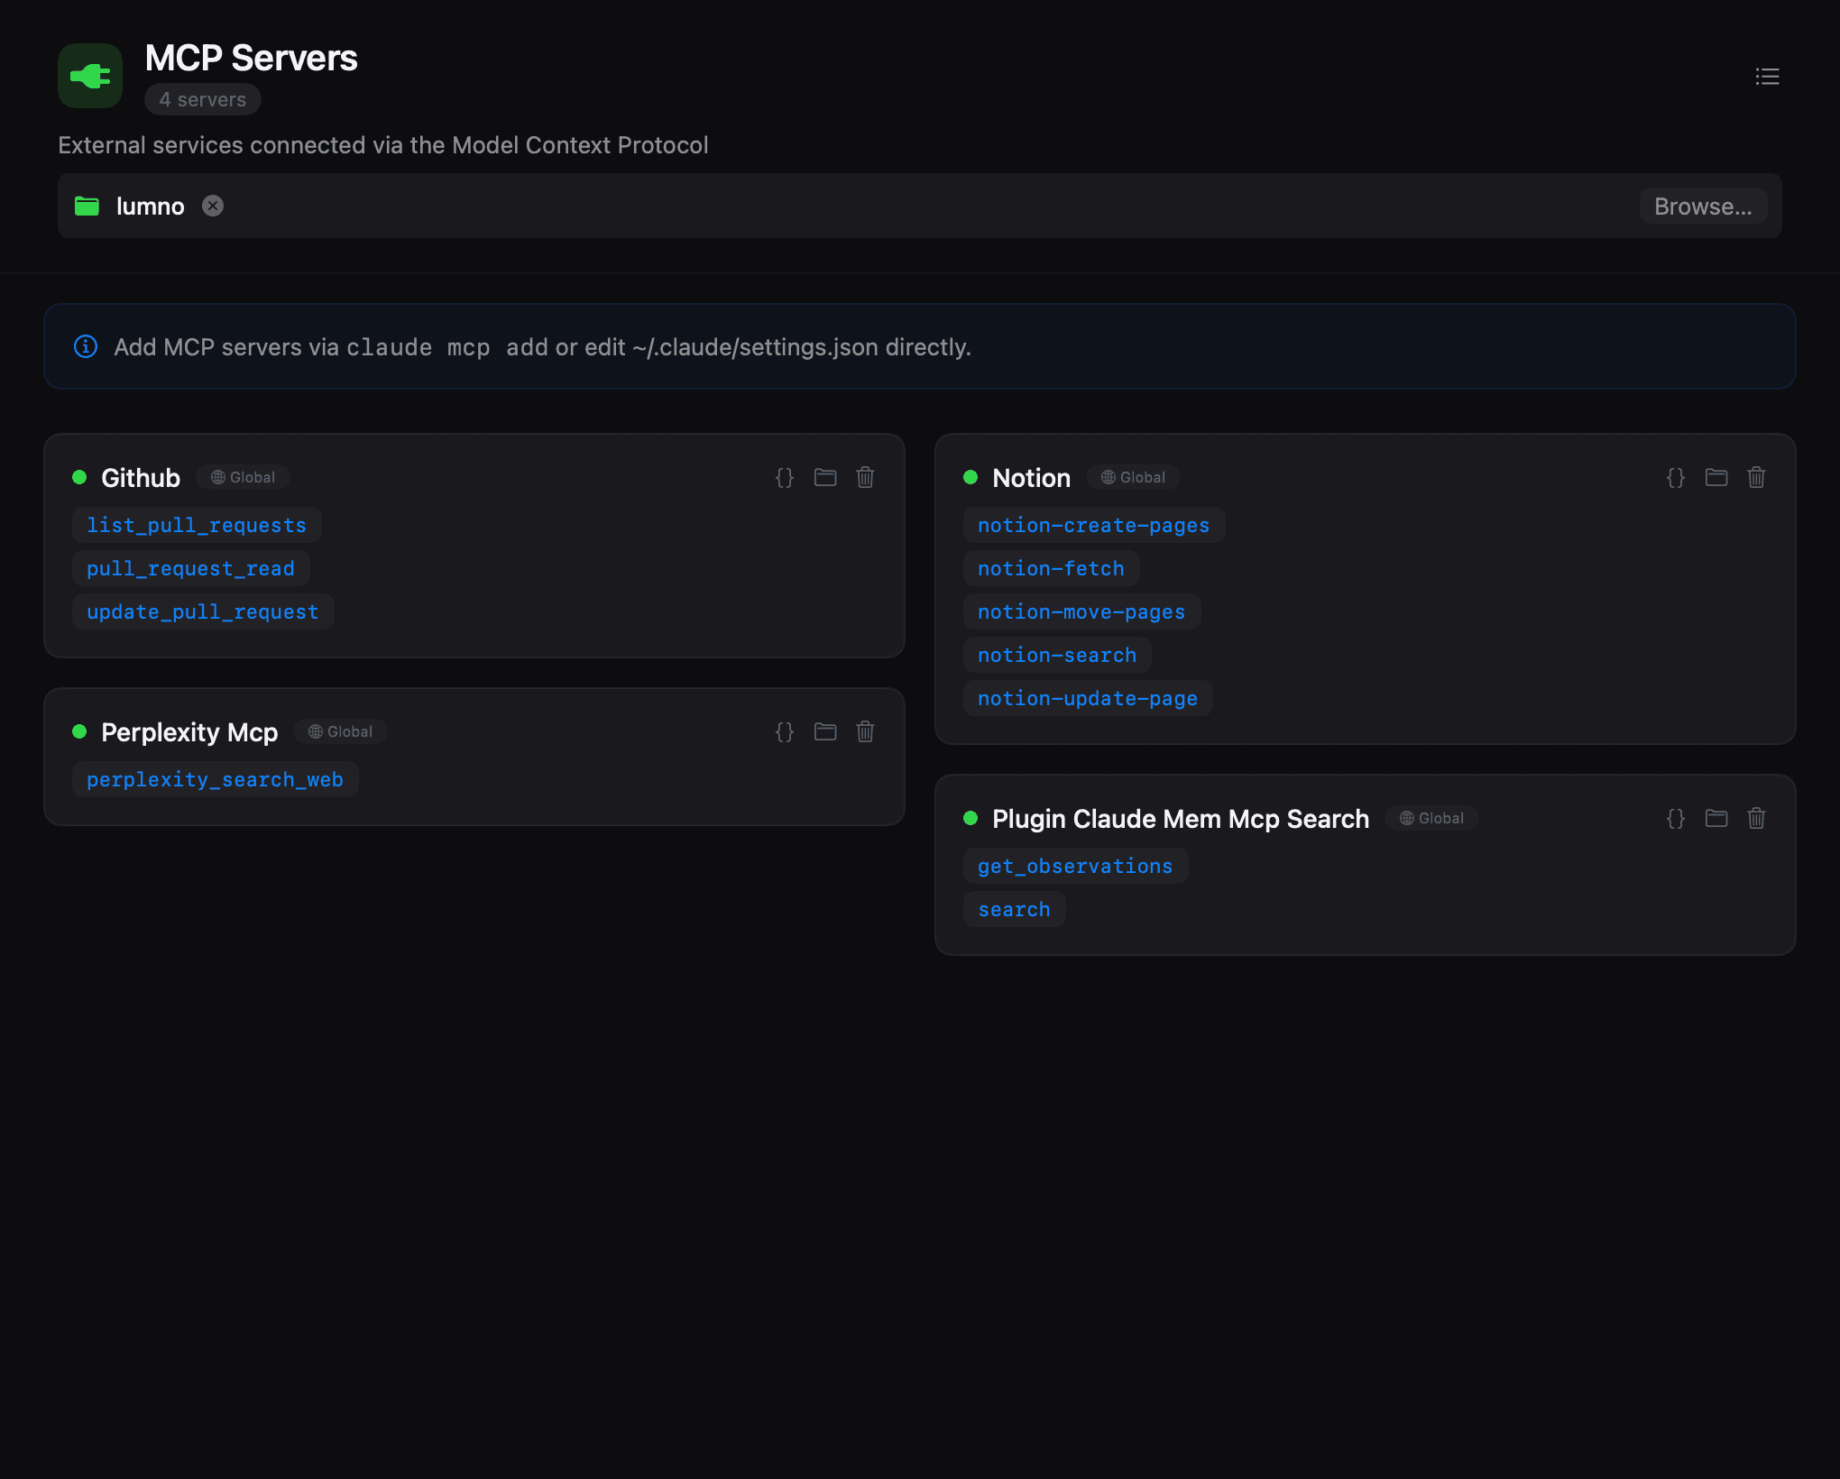1840x1479 pixels.
Task: View JSON config for Notion server
Action: pyautogui.click(x=1676, y=477)
